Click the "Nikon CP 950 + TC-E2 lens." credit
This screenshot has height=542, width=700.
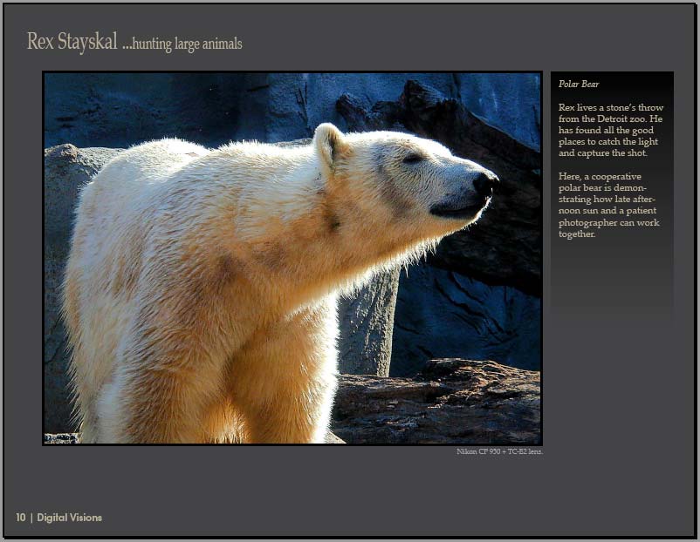499,451
